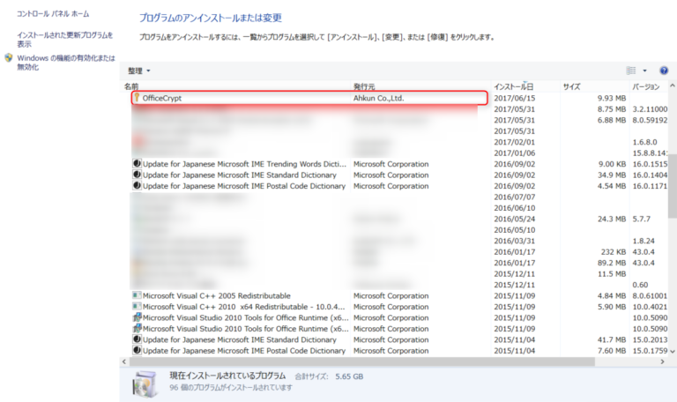Select Microsoft Visual C++ 2005 Redistributable row
Viewport: 677px width, 402px height.
399,296
